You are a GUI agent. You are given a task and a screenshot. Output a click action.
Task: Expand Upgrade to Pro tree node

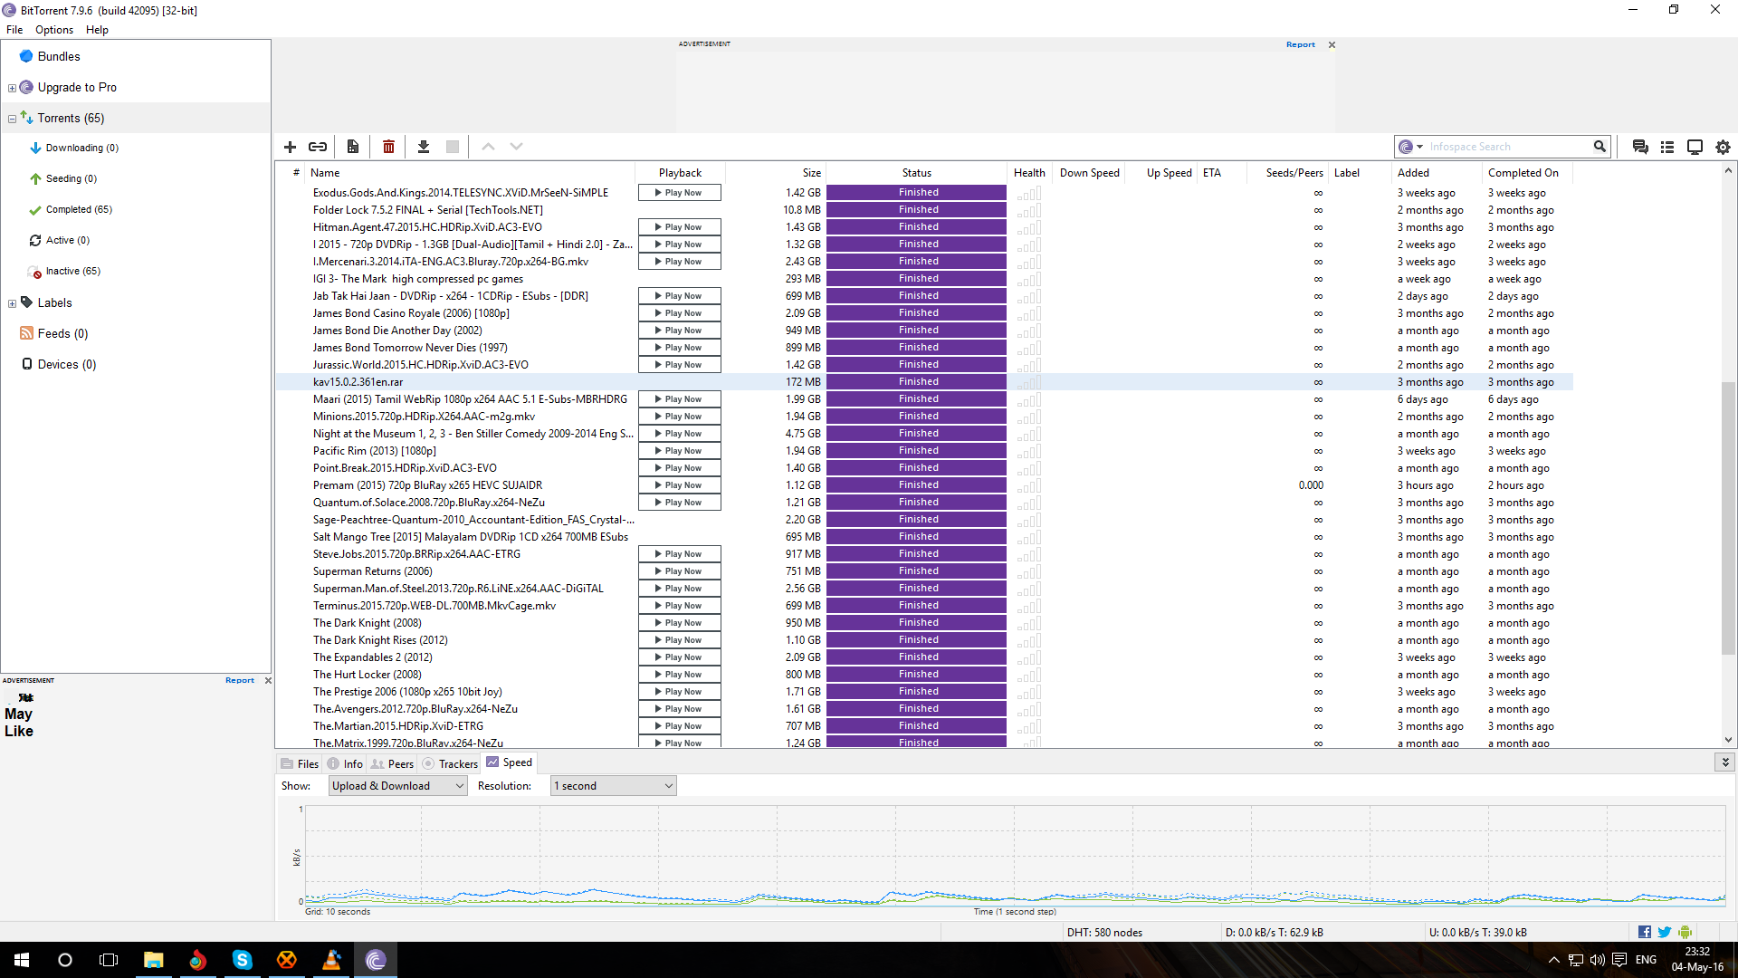tap(12, 88)
